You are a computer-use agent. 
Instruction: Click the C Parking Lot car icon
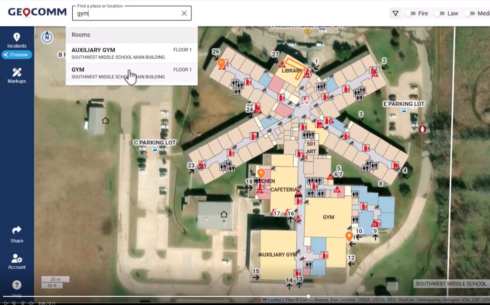pyautogui.click(x=155, y=150)
